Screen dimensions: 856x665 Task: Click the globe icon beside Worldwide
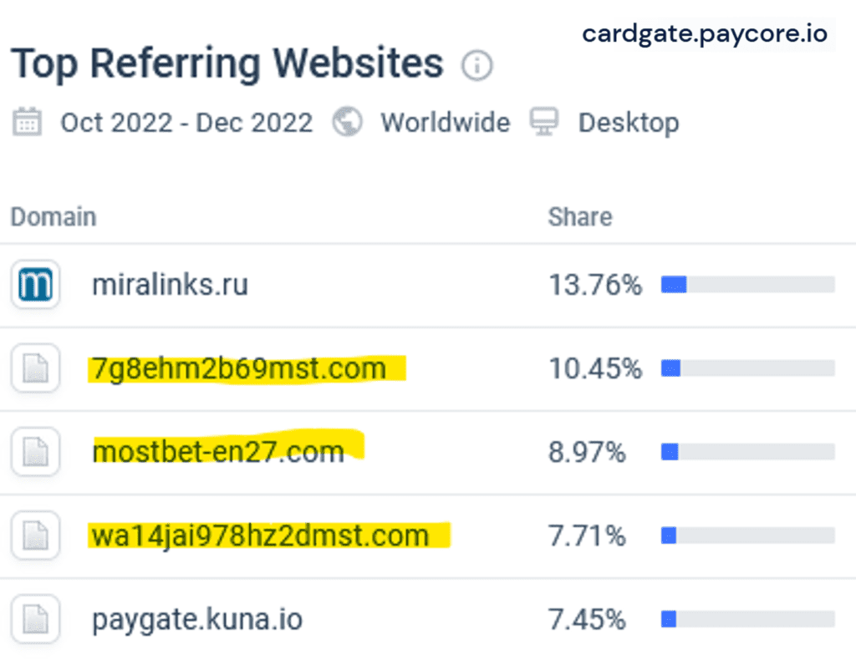[x=347, y=122]
